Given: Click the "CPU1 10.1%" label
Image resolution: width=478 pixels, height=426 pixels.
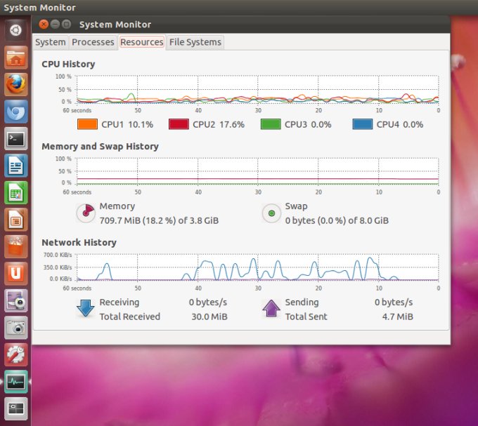Looking at the screenshot, I should (x=127, y=124).
